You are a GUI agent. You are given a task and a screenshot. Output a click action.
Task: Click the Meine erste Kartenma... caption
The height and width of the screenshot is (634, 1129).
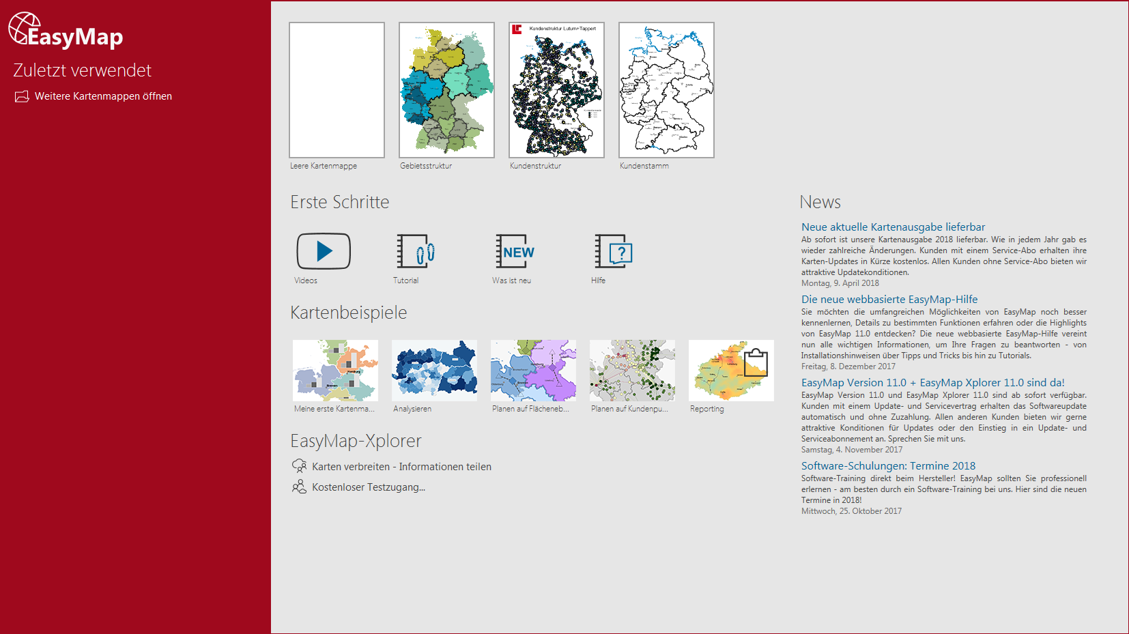(x=334, y=409)
